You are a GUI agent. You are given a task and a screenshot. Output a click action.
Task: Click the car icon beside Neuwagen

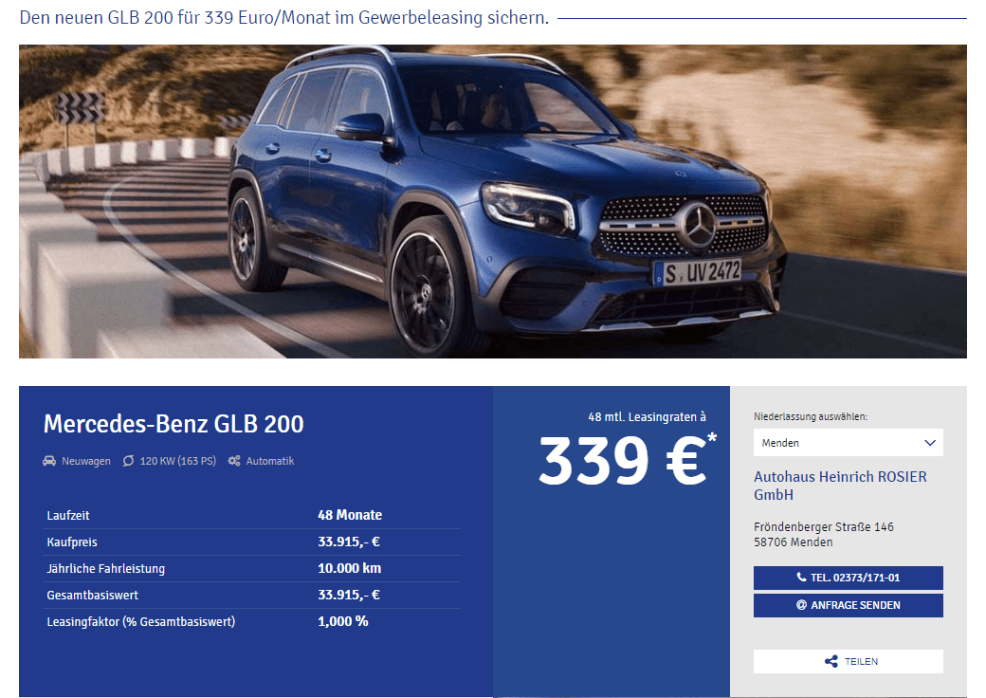click(x=49, y=461)
